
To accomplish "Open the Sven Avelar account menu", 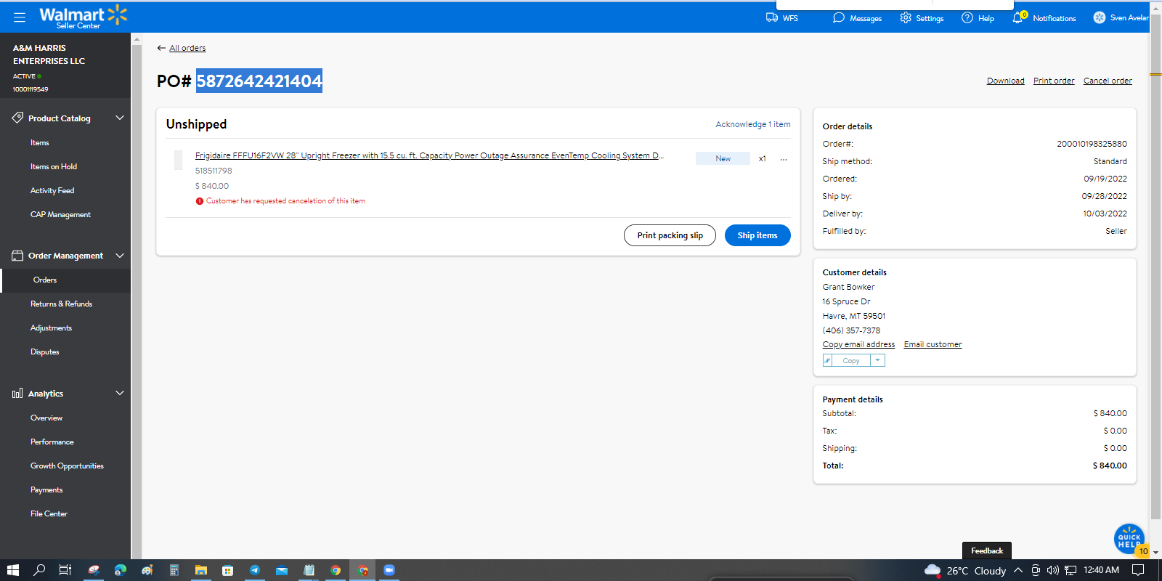I will [x=1121, y=17].
